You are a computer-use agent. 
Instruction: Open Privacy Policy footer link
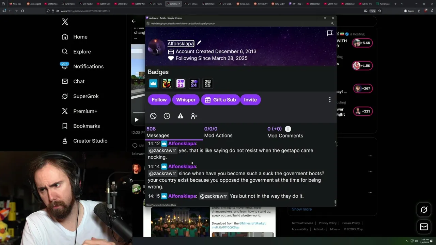point(328,223)
